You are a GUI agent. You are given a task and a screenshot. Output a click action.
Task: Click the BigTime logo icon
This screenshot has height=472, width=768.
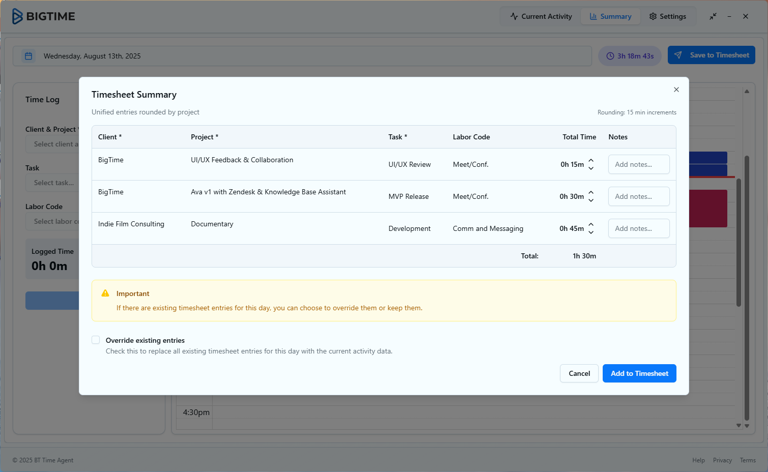pos(18,16)
